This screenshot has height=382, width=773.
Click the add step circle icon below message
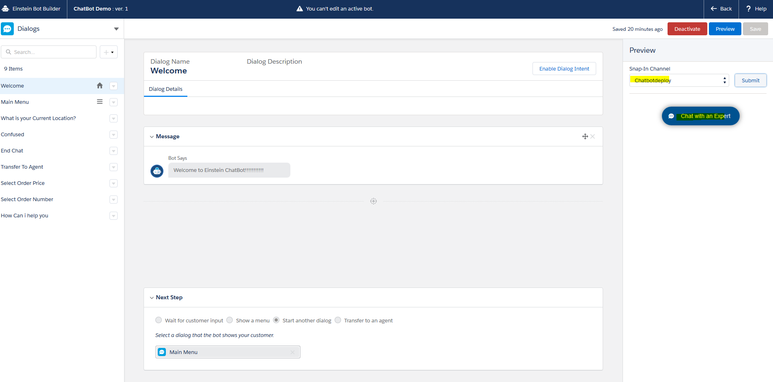pos(374,201)
